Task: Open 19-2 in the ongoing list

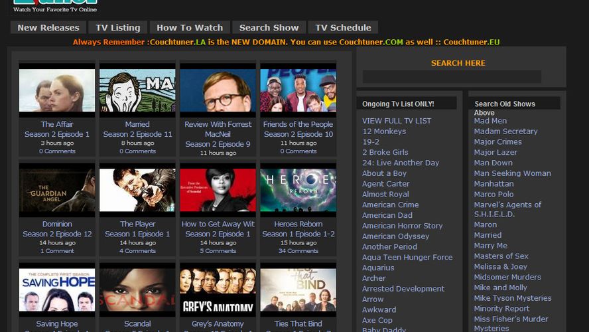Action: click(x=371, y=141)
